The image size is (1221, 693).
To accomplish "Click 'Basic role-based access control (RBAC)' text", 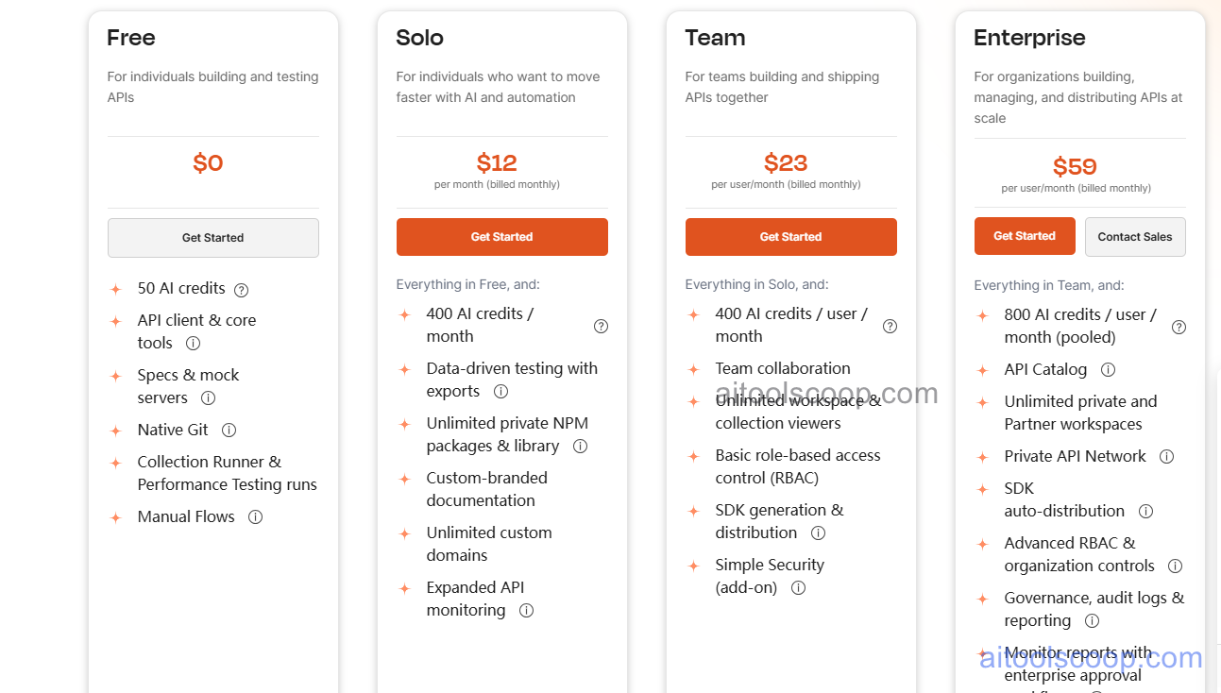I will coord(798,466).
